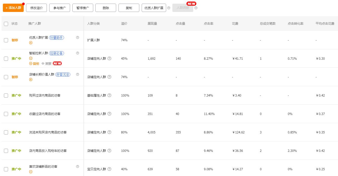Check the row for 收藏过店内商品的访客

(6, 114)
